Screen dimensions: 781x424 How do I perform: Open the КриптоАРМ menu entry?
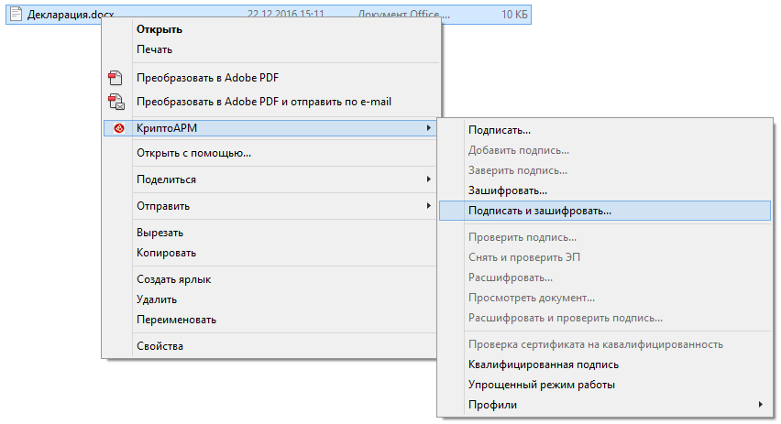269,128
